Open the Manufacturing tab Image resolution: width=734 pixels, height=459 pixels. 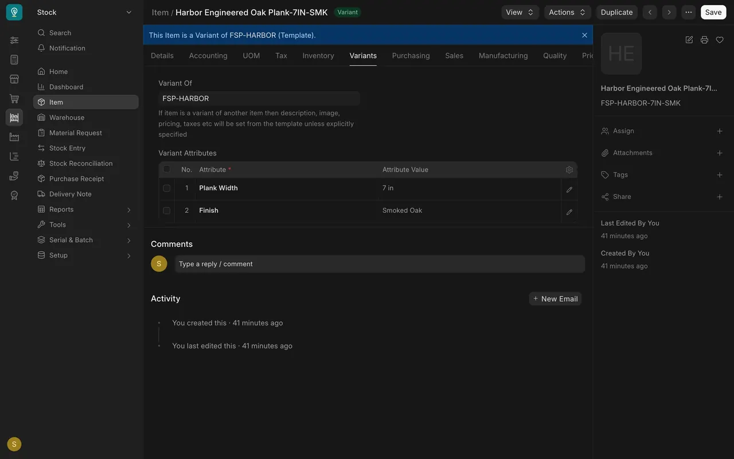coord(503,56)
